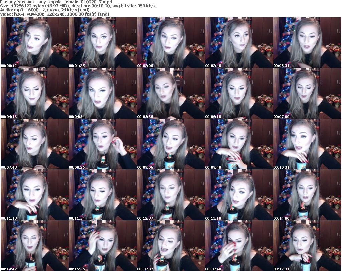Select the thumbnail frame stamped 00:09:48

point(239,144)
